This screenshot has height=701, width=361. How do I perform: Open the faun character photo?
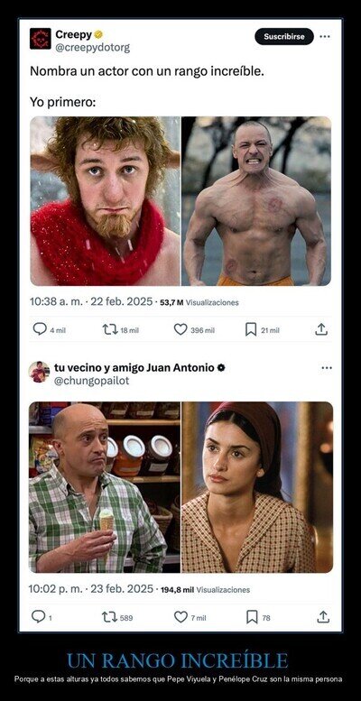coord(105,201)
